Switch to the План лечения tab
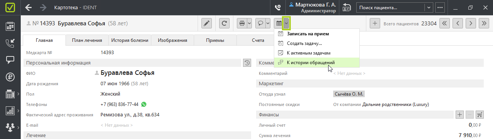The width and height of the screenshot is (493, 139). (87, 40)
